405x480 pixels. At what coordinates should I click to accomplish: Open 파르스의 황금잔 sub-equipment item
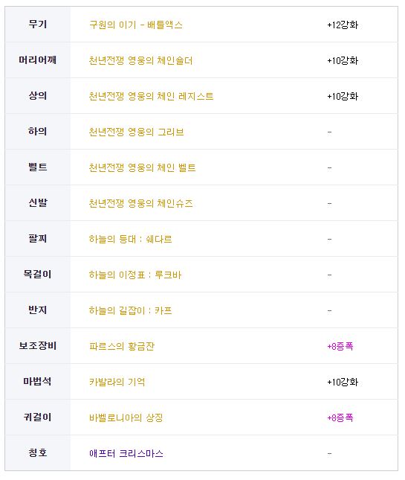(x=122, y=346)
